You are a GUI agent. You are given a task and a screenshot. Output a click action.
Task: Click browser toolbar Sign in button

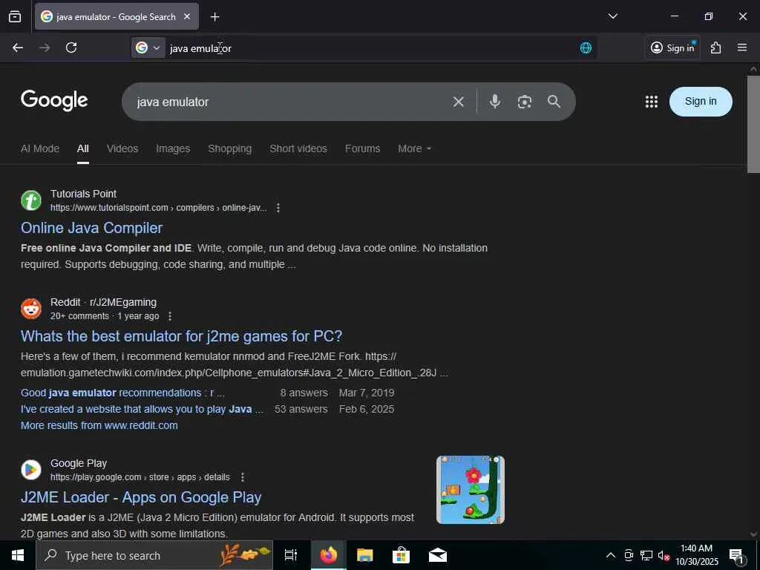coord(672,47)
